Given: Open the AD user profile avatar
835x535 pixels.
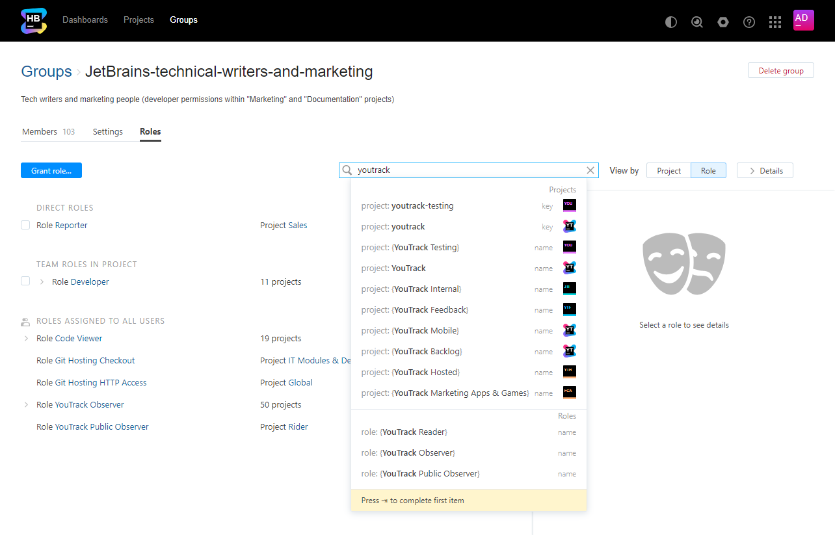Looking at the screenshot, I should point(803,20).
